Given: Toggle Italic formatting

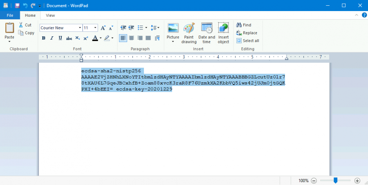Looking at the screenshot, I should point(52,38).
